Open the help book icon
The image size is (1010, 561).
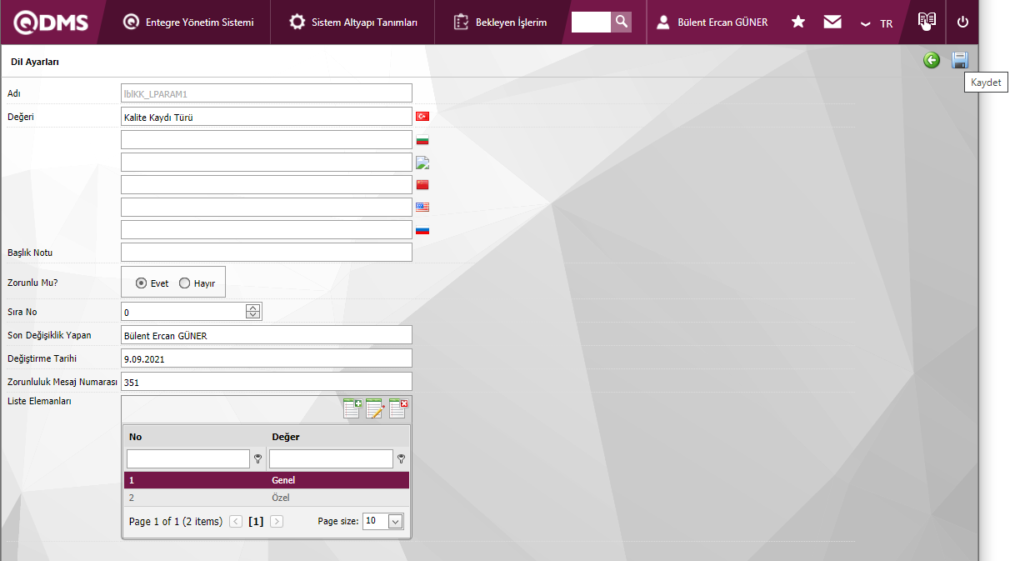[927, 22]
